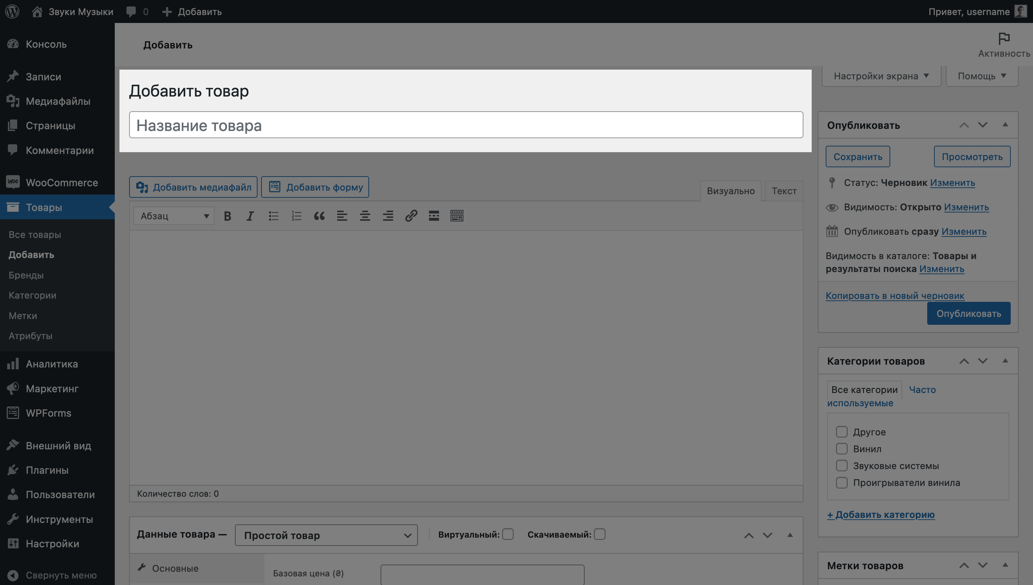The height and width of the screenshot is (585, 1033).
Task: Click the Название товара title field
Action: tap(466, 125)
